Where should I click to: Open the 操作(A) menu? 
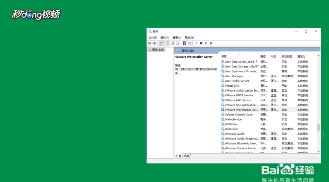point(165,38)
